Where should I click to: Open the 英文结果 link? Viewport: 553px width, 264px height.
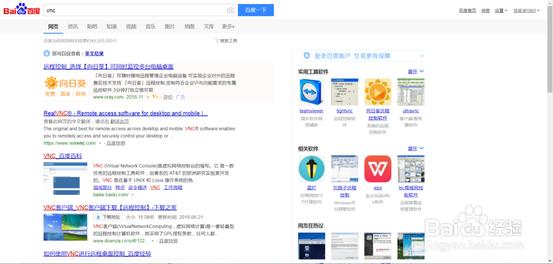pyautogui.click(x=94, y=54)
